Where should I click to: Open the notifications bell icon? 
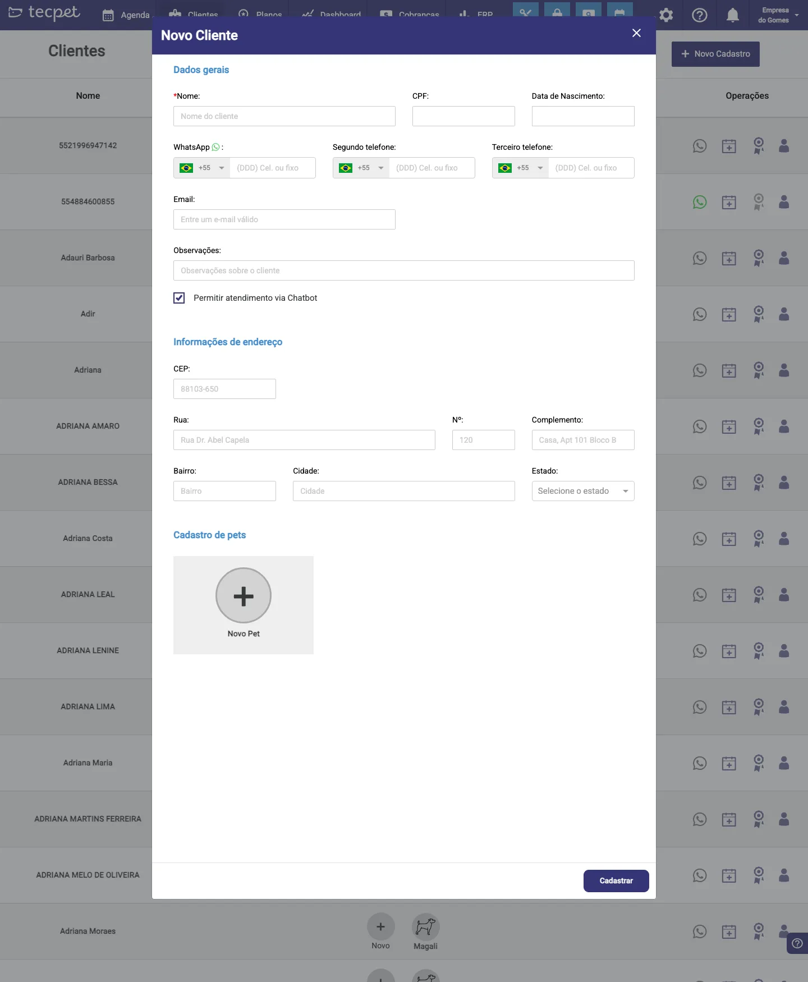[x=732, y=15]
